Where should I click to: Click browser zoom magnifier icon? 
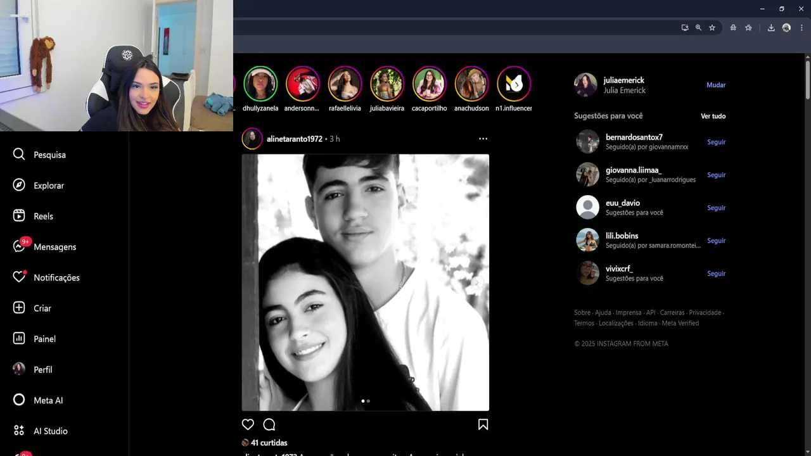[x=698, y=28]
